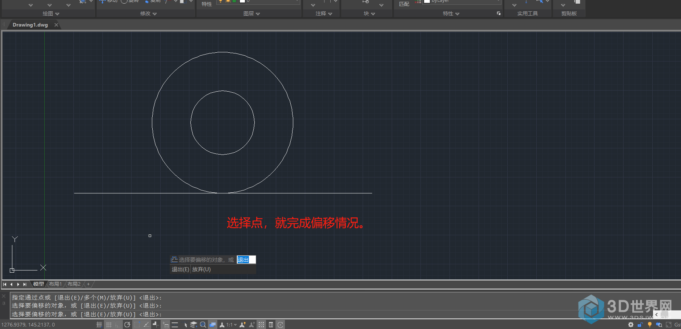Viewport: 681px width, 329px height.
Task: Expand the 图层 panel title
Action: 251,13
